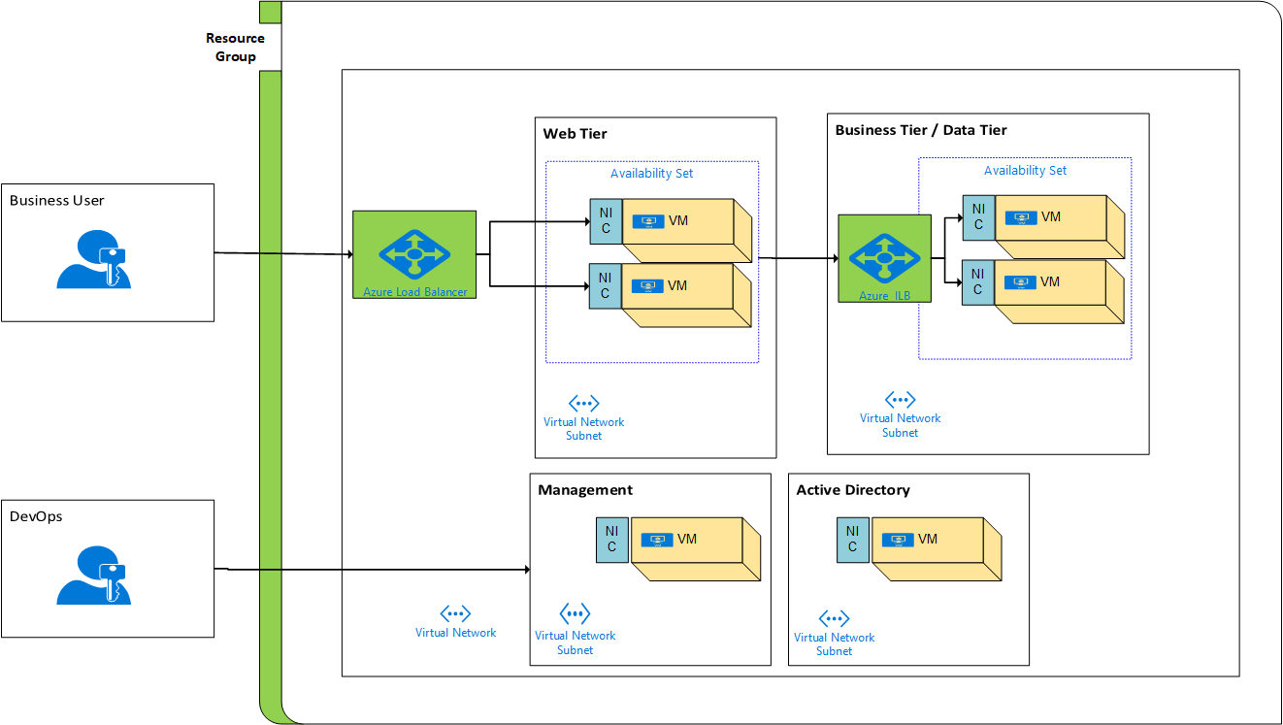The width and height of the screenshot is (1283, 725).
Task: Click the upper NIC box in Business Tier
Action: pos(978,217)
